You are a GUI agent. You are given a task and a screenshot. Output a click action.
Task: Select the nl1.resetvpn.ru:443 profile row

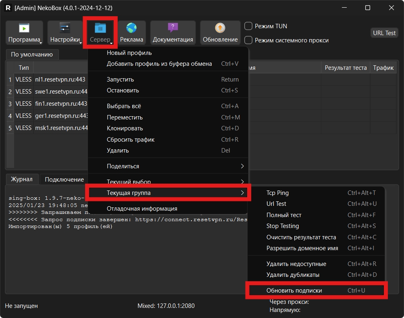click(x=60, y=80)
